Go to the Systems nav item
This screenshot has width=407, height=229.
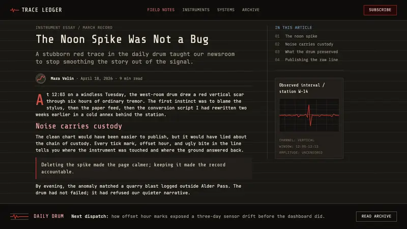[x=226, y=10]
